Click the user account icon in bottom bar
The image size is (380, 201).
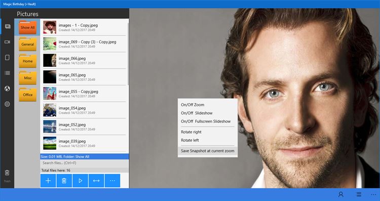coord(341,194)
